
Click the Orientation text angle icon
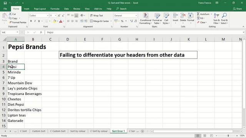82,15
